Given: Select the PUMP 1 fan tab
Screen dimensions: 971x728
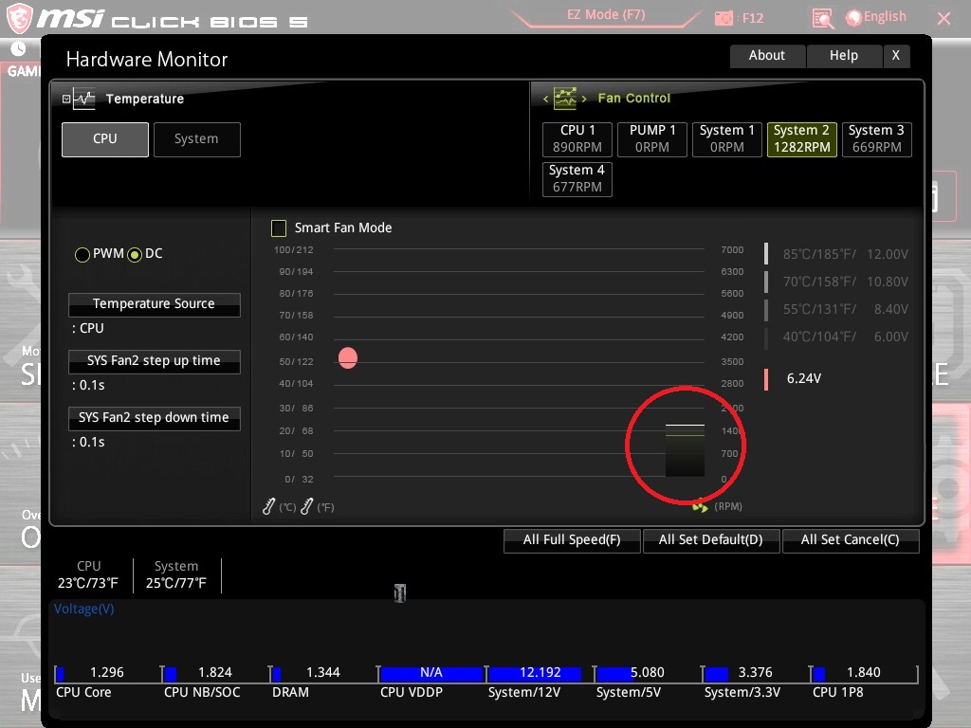Looking at the screenshot, I should (x=652, y=139).
